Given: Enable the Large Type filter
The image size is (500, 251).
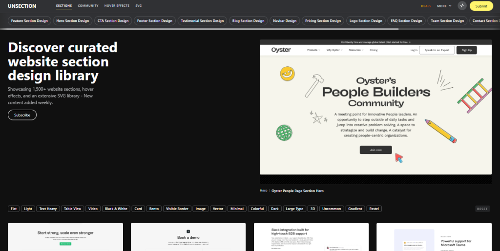Looking at the screenshot, I should pos(294,209).
